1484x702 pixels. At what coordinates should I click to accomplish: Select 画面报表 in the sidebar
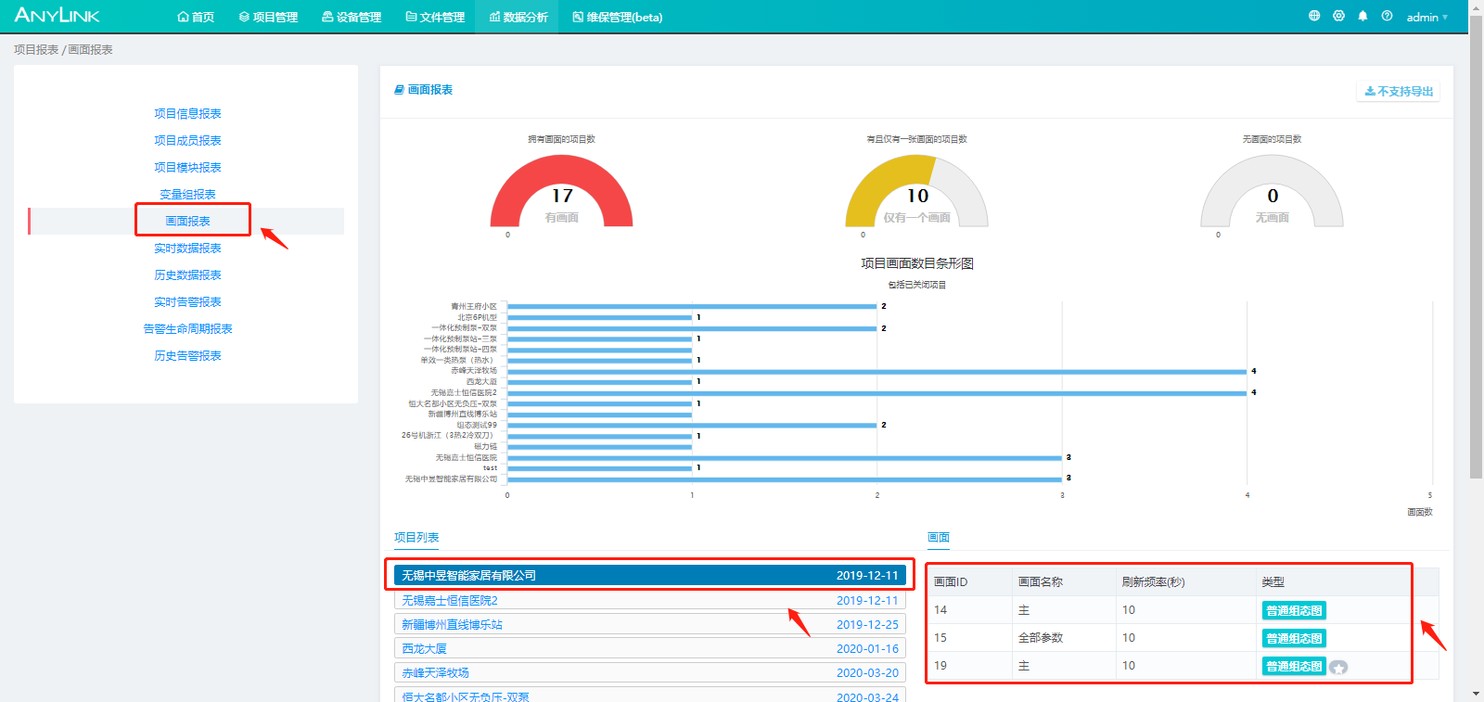click(187, 221)
